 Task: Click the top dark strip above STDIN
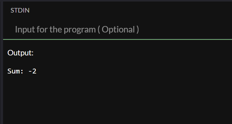(116, 1)
